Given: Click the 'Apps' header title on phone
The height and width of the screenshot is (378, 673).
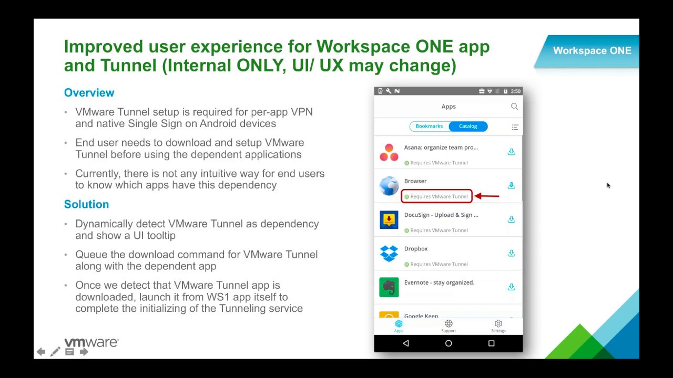Looking at the screenshot, I should [448, 107].
